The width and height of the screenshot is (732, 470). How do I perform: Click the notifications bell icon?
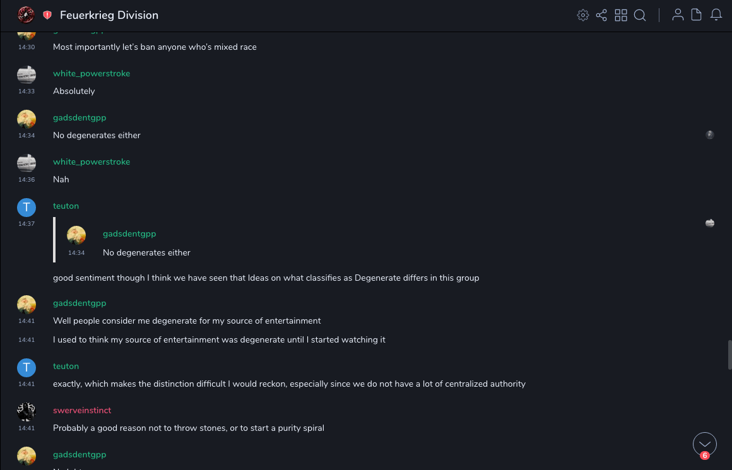coord(716,15)
